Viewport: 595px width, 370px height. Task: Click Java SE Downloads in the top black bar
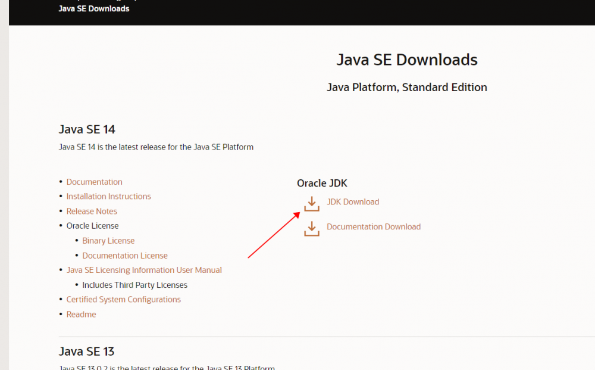pos(94,9)
